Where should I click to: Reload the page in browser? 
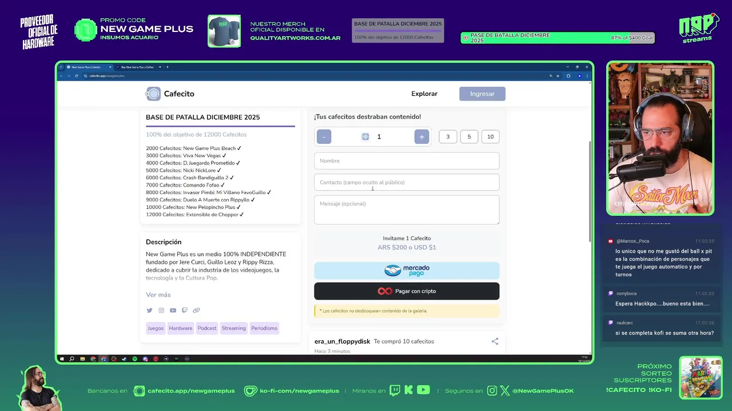click(76, 76)
